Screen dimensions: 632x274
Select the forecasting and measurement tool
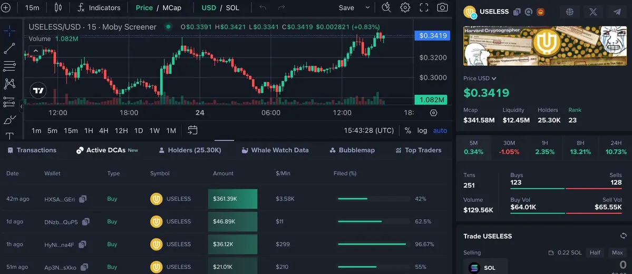tap(9, 102)
